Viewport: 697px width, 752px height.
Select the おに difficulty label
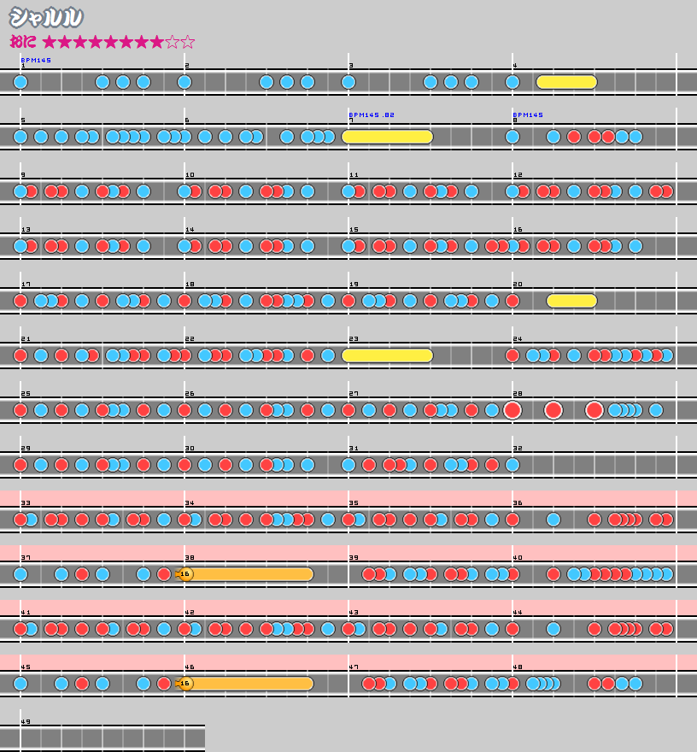click(x=22, y=42)
